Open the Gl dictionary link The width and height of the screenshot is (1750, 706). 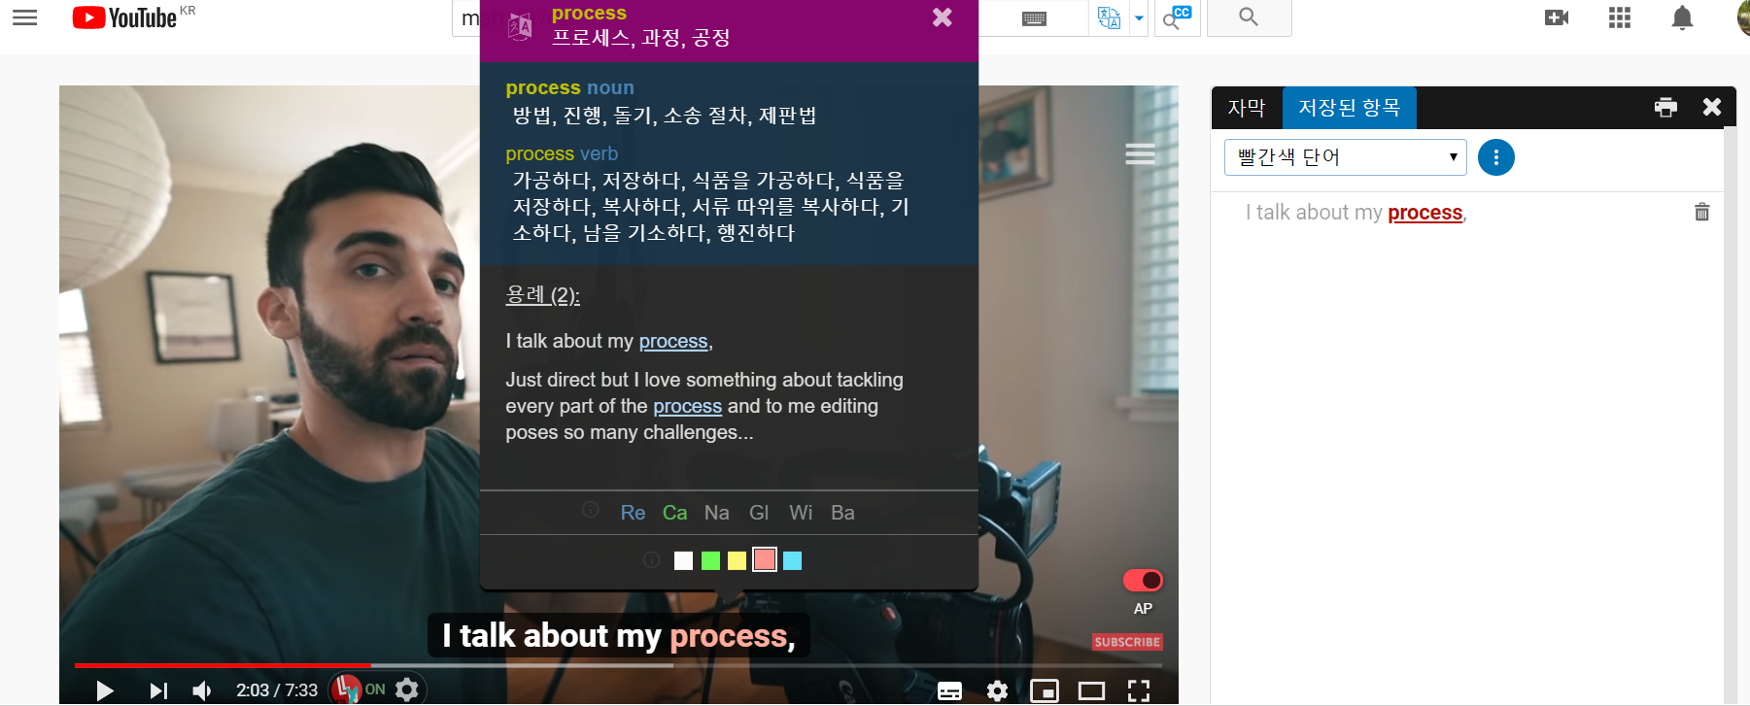click(x=759, y=513)
